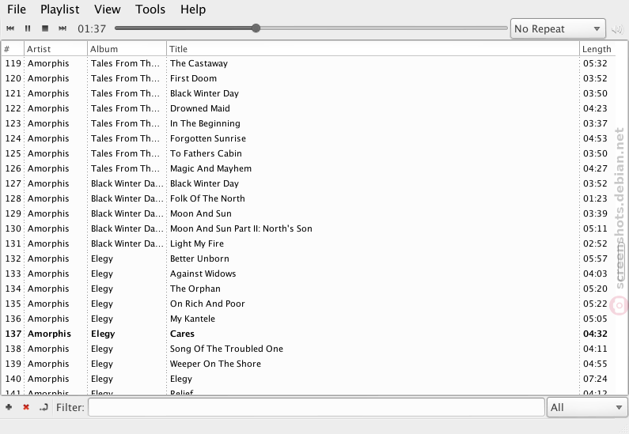This screenshot has width=629, height=434.
Task: Select the track The Orphan
Action: coord(308,289)
